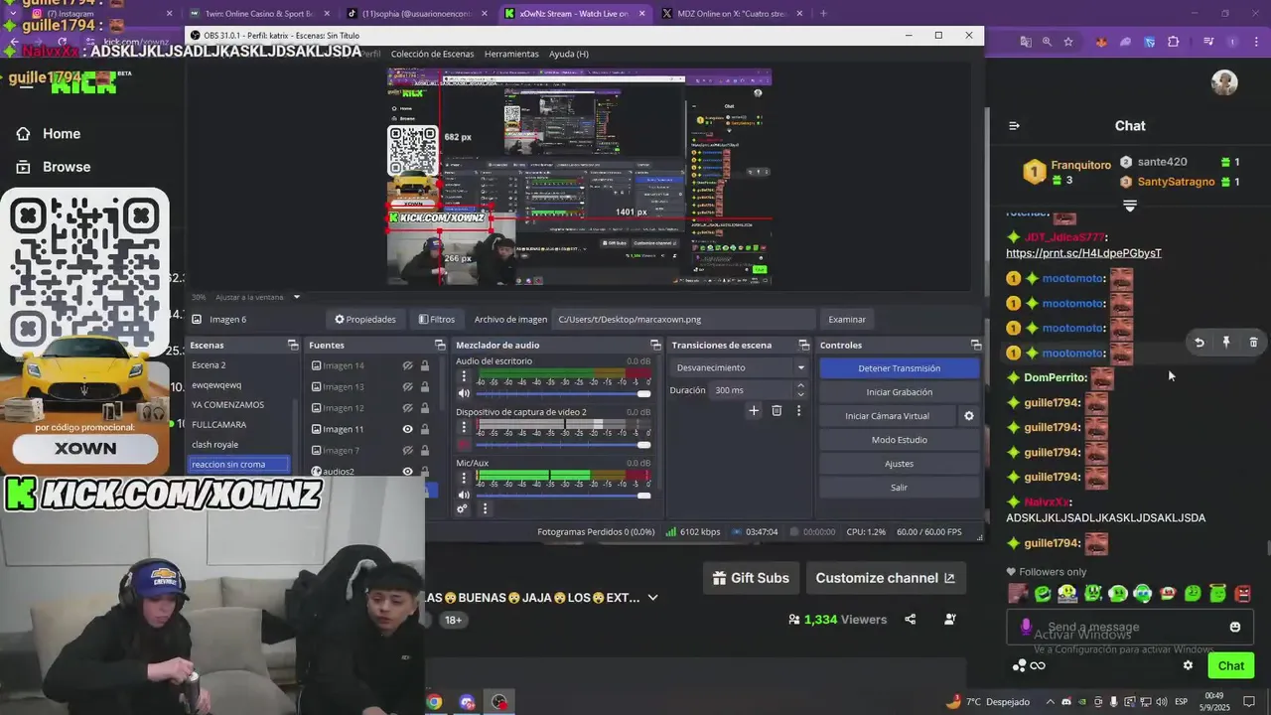
Task: Select the reaccion sin croma scene
Action: coord(238,464)
